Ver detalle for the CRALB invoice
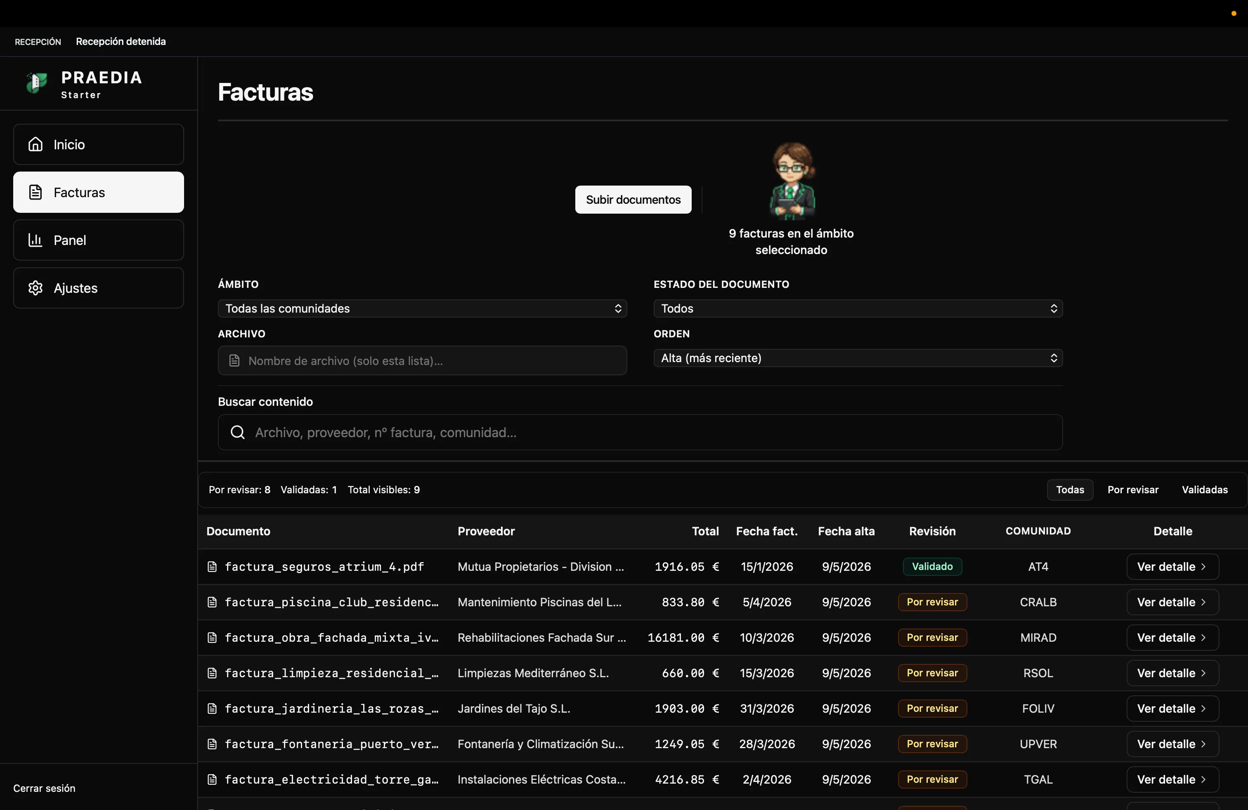 [1172, 602]
